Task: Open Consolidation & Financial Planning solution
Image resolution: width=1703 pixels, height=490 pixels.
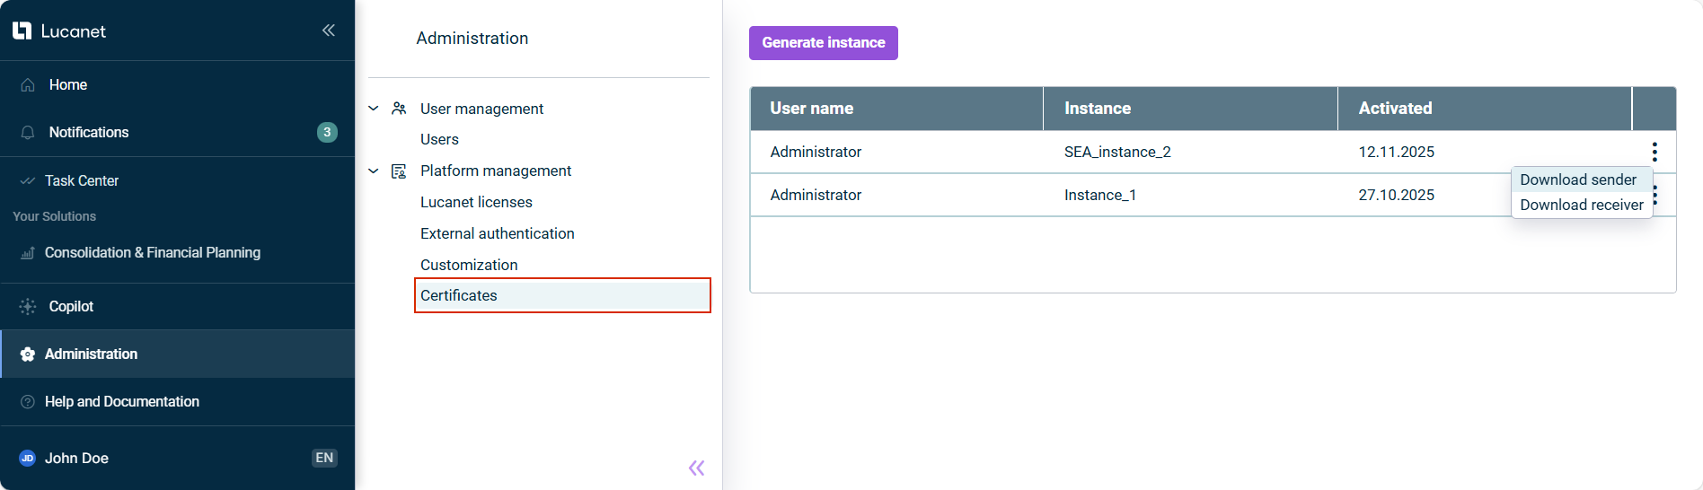Action: tap(153, 253)
